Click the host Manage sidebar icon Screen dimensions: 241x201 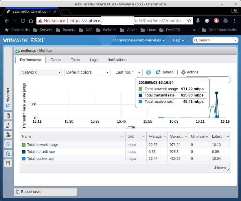[x=8, y=126]
